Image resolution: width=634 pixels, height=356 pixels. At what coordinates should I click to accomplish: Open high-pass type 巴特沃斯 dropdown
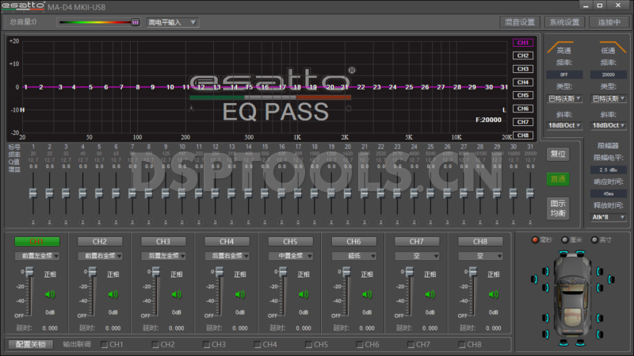(564, 98)
